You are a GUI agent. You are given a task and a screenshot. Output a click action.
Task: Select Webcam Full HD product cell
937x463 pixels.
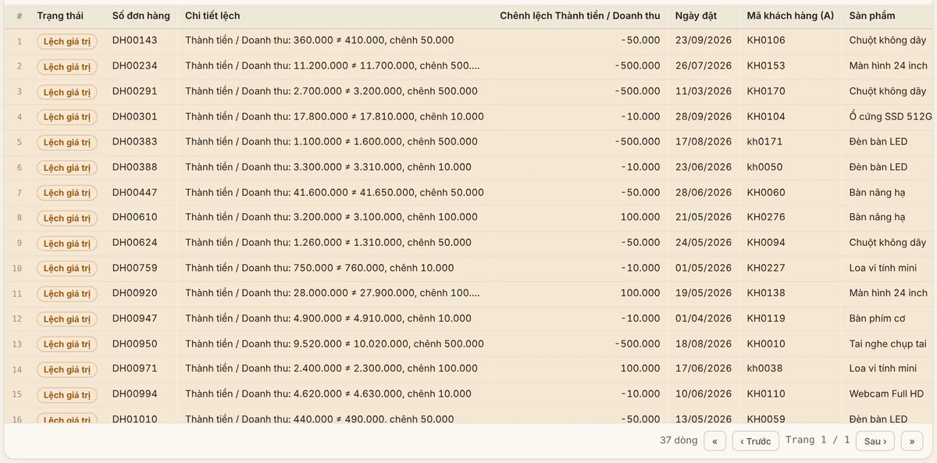click(x=886, y=394)
